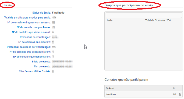184x99 pixels.
Task: Click Nº de e-mails entregues com sucesso
Action: 29,22
